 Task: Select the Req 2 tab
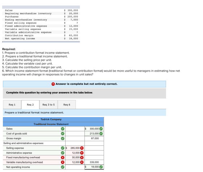30,105
